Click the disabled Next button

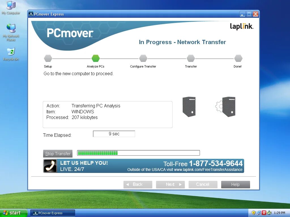point(170,184)
